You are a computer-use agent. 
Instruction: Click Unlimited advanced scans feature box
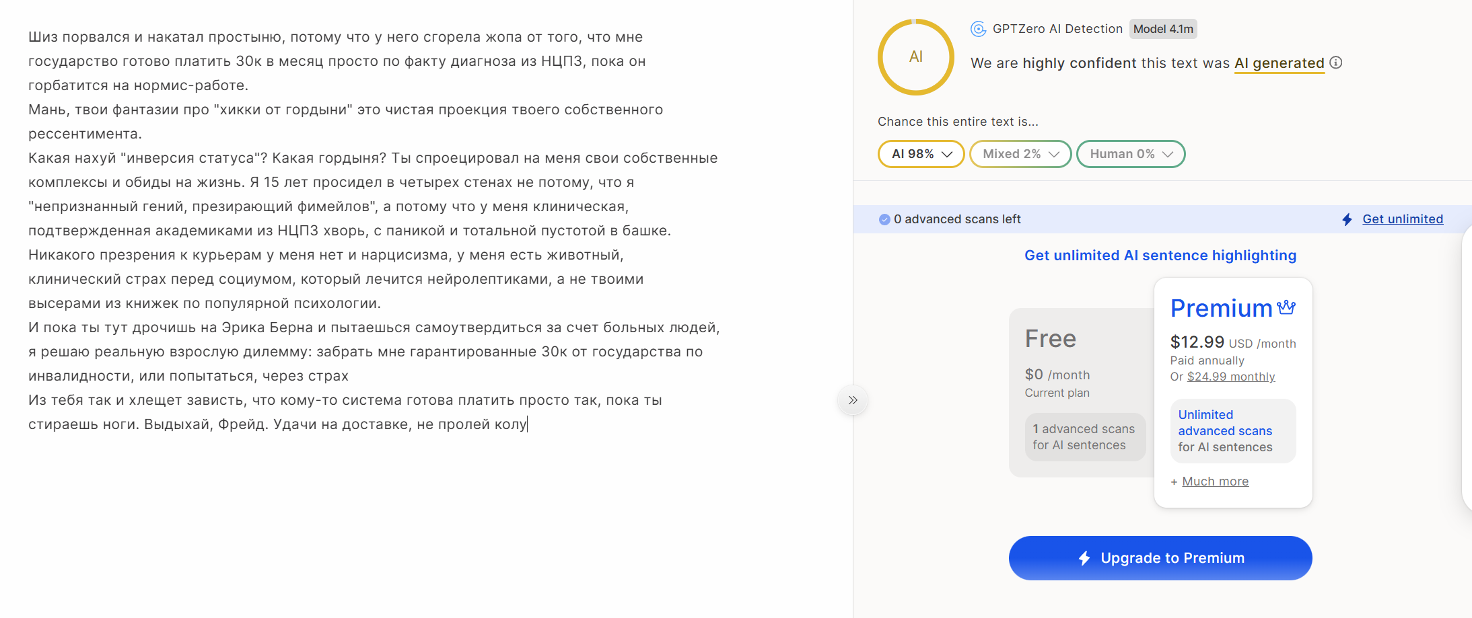pyautogui.click(x=1233, y=431)
